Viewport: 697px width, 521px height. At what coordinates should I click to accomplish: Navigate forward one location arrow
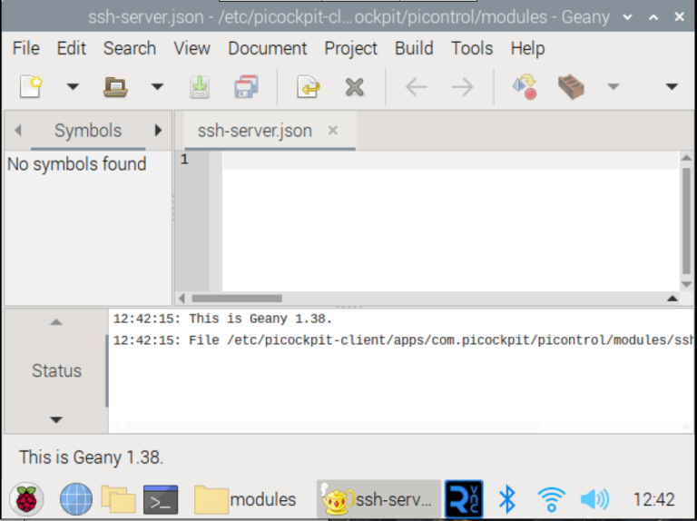(x=462, y=87)
